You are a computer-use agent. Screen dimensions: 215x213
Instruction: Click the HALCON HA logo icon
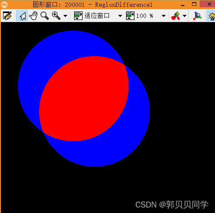click(x=4, y=5)
